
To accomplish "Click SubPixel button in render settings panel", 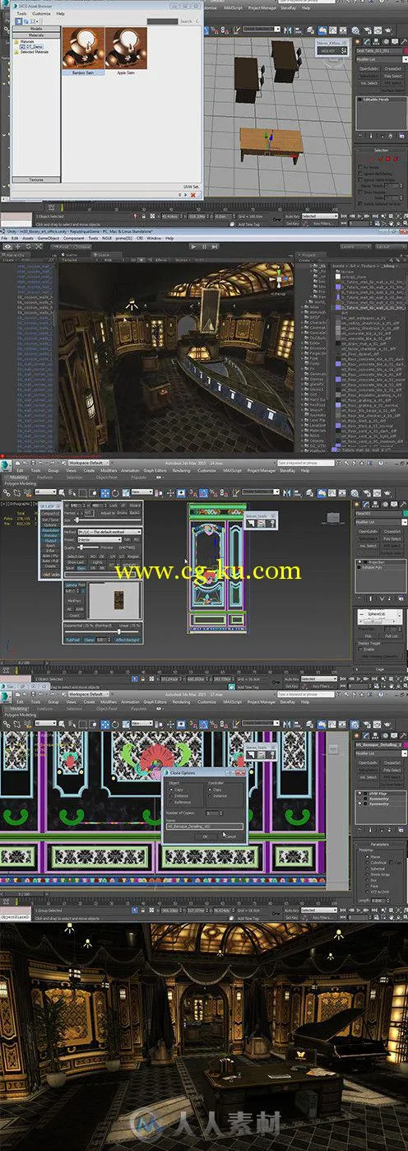I will [x=72, y=639].
